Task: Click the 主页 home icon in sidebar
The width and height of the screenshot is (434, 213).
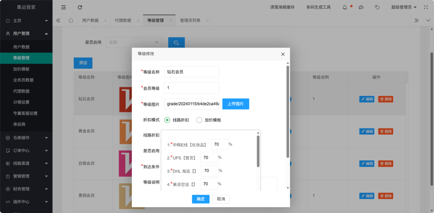Action: (x=8, y=21)
